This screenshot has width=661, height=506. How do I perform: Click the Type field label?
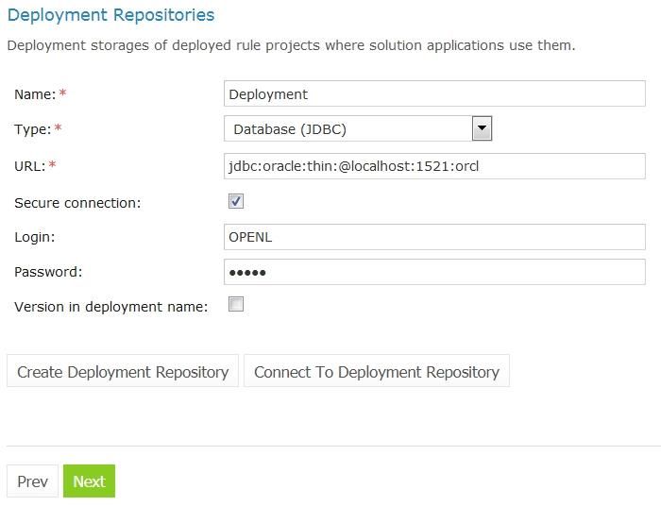32,129
